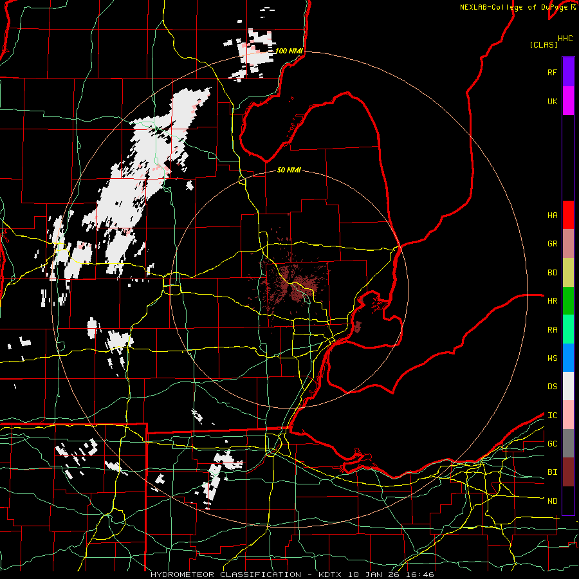Click the HA red legend swatch
579x579 pixels.
[x=568, y=215]
